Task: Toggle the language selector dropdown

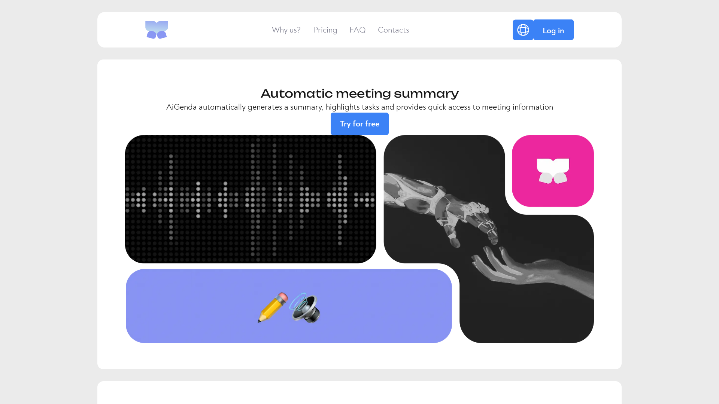Action: click(523, 30)
